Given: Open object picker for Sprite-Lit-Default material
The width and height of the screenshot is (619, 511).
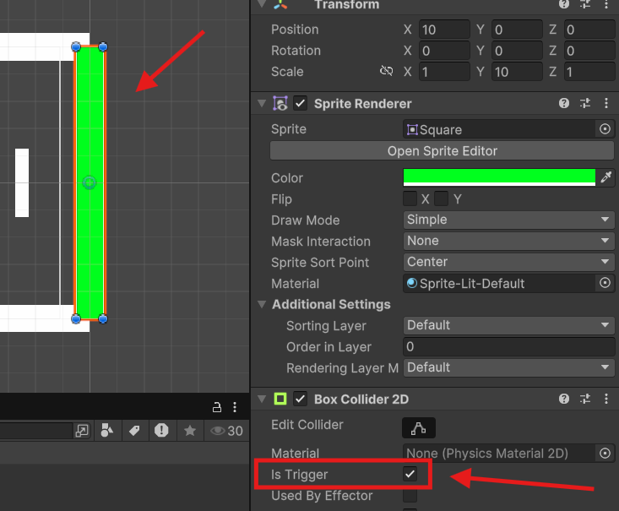Looking at the screenshot, I should (605, 283).
